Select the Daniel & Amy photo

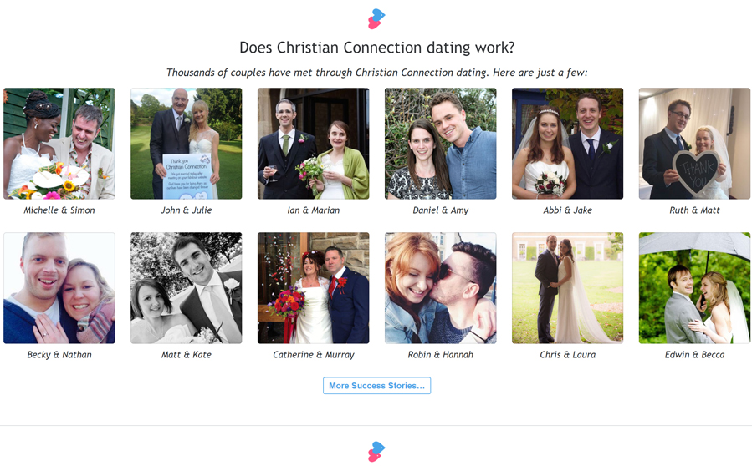[x=440, y=143]
